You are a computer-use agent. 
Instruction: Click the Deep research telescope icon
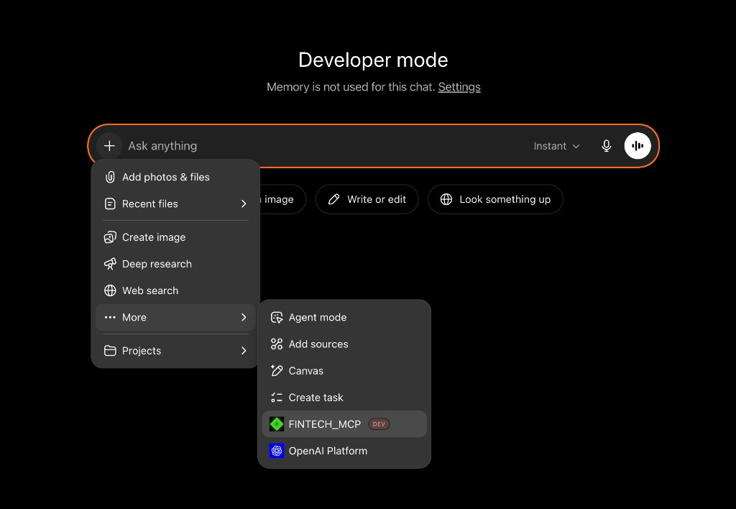click(x=110, y=264)
